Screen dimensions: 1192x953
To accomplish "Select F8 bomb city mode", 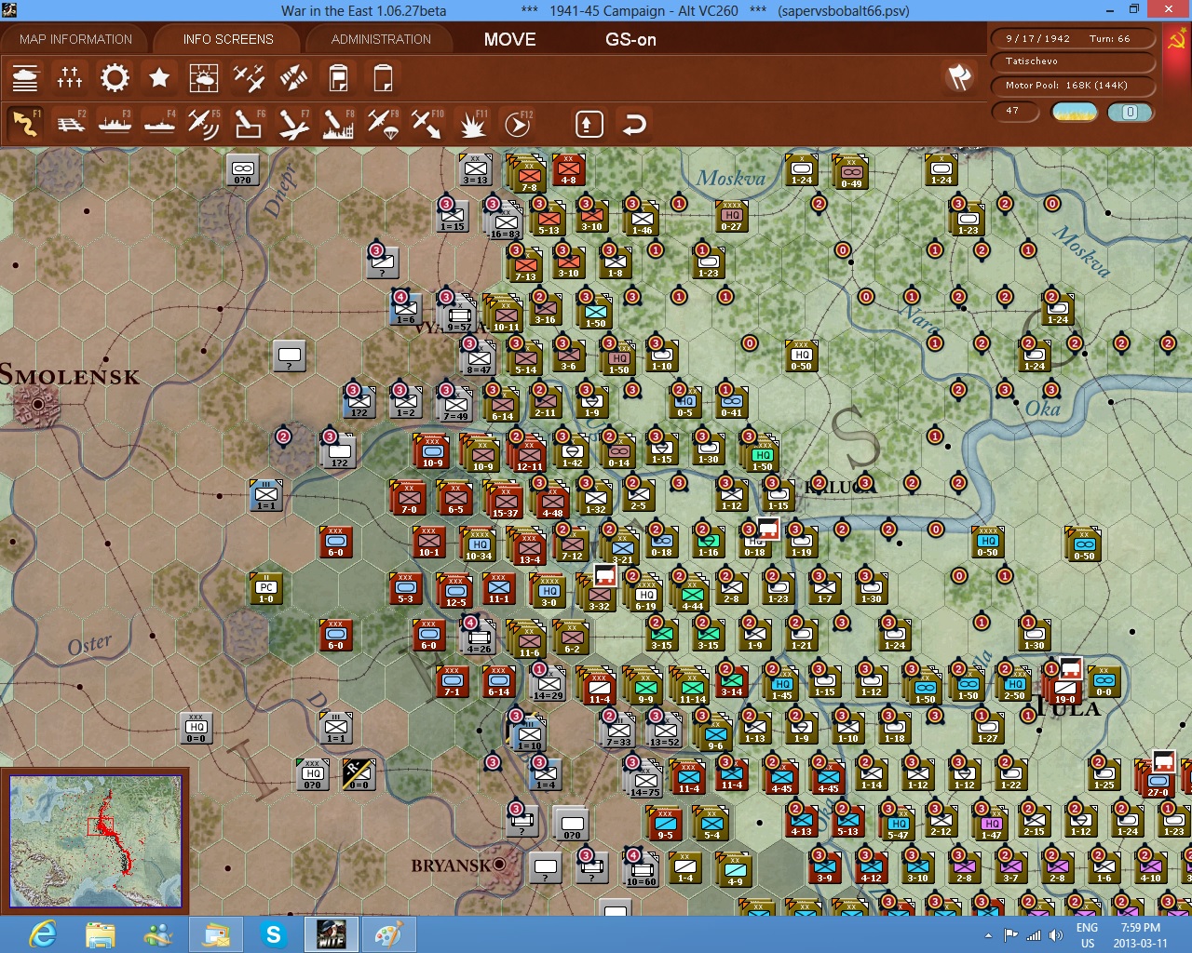I will click(338, 124).
